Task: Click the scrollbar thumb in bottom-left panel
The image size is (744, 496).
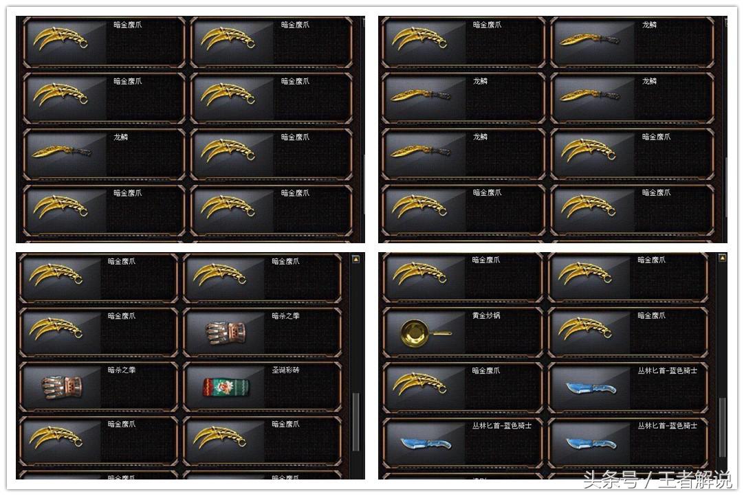Action: click(356, 422)
